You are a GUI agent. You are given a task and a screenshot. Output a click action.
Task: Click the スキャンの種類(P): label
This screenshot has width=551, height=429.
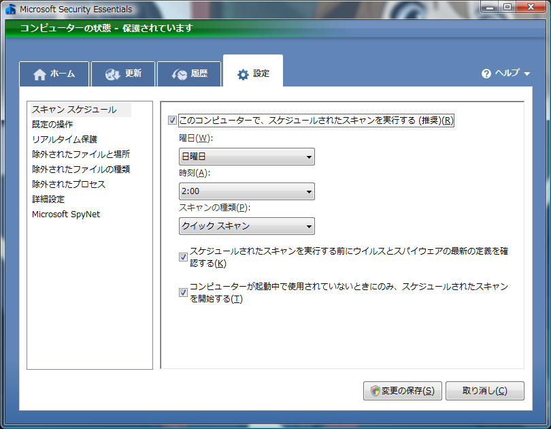point(215,208)
